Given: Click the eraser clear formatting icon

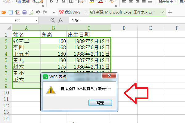Looking at the screenshot, I should point(112,1).
